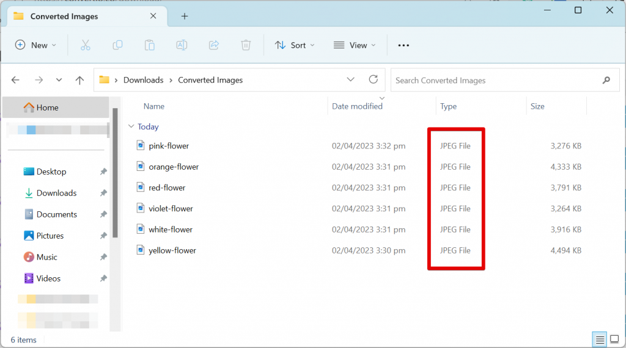Viewport: 626px width, 348px height.
Task: Click the Search Converted Images field
Action: click(495, 80)
